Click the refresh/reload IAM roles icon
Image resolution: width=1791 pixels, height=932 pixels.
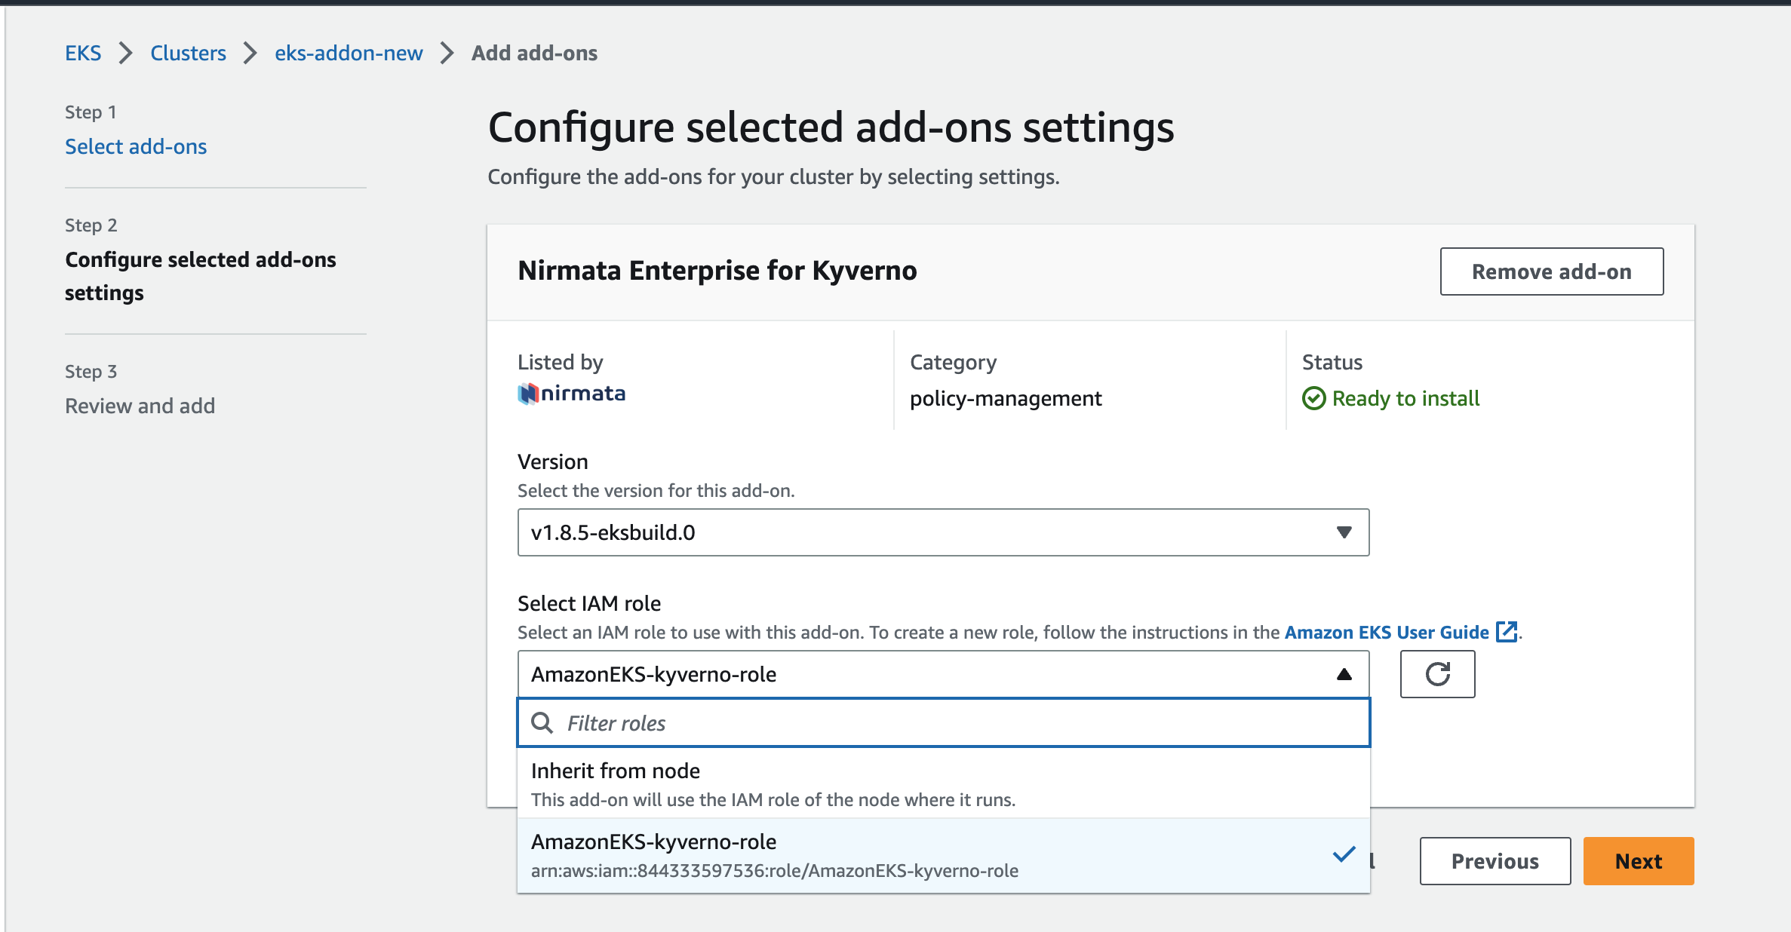tap(1437, 675)
